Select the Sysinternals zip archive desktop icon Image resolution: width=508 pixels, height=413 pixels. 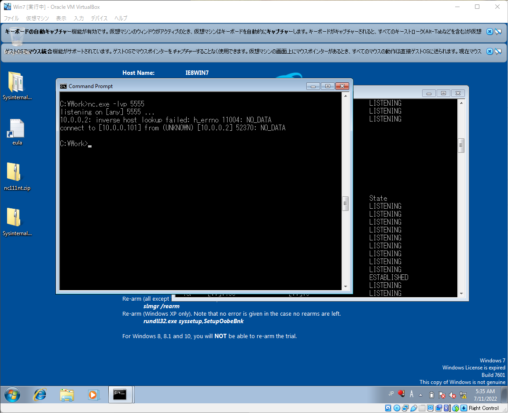tap(17, 222)
